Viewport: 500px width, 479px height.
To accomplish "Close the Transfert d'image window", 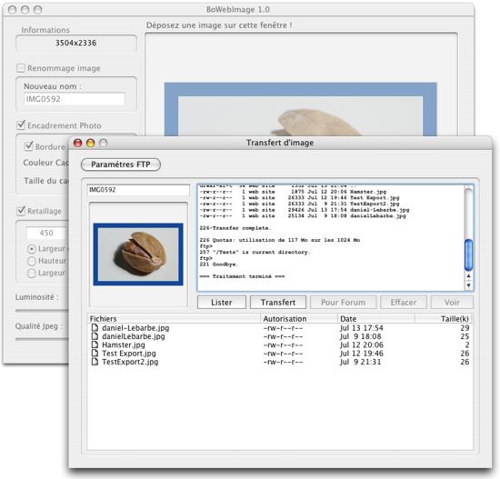I will (78, 143).
